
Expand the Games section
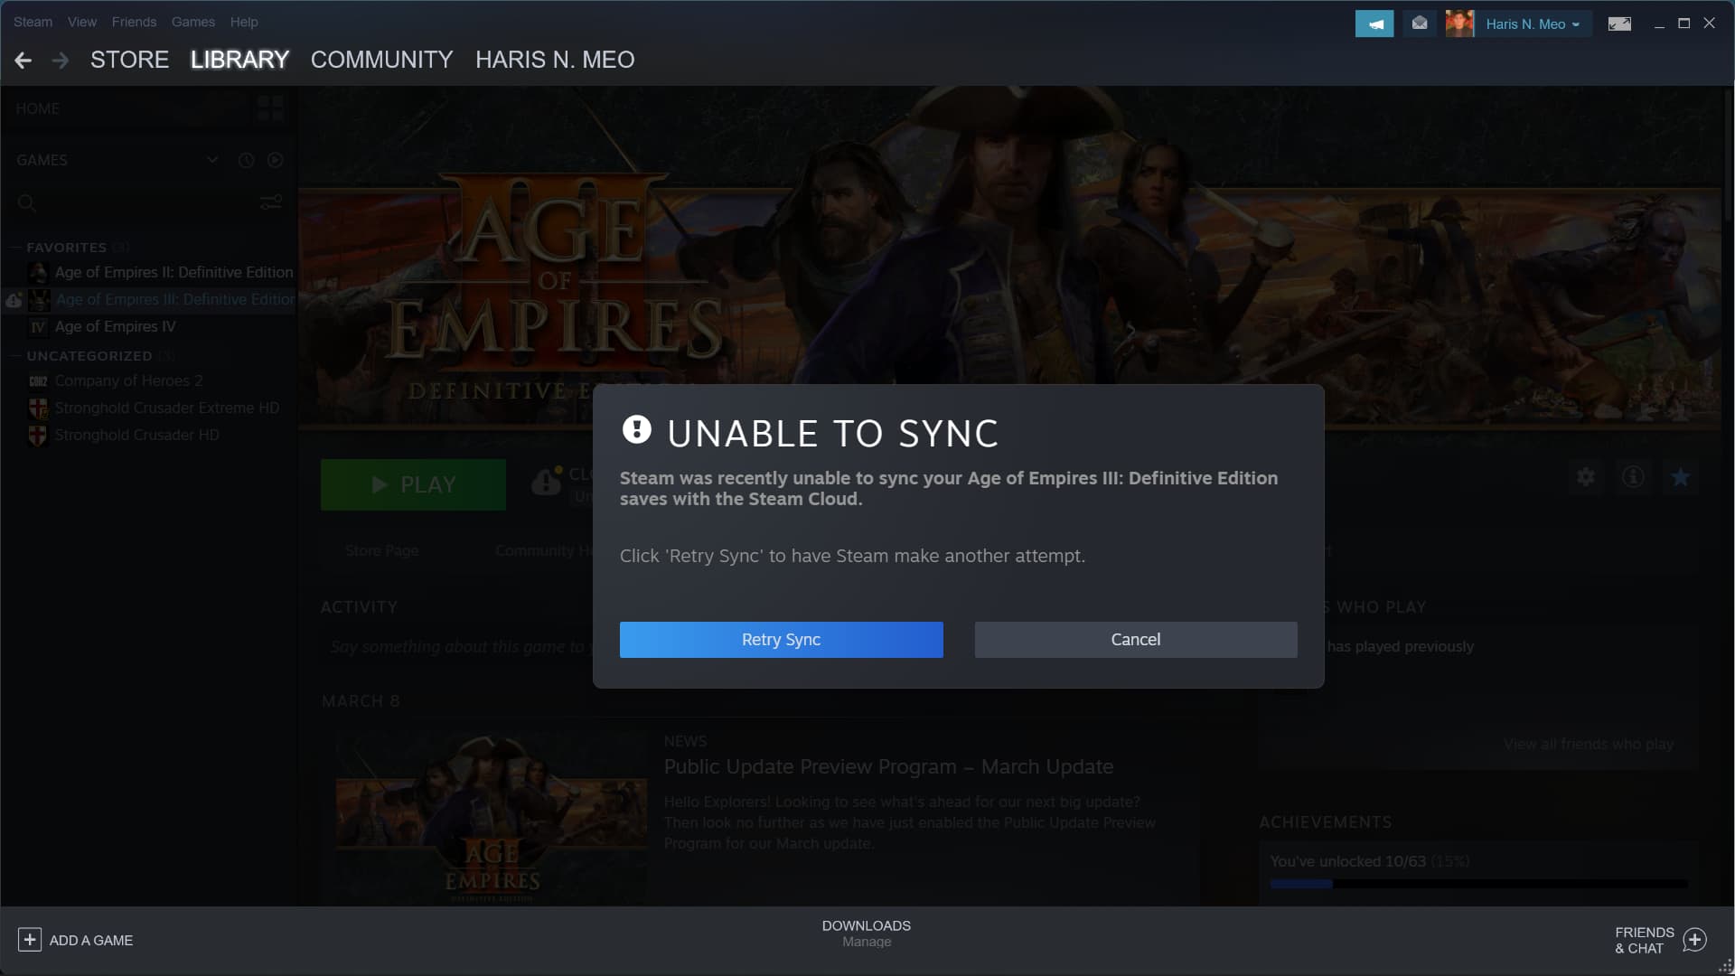211,160
